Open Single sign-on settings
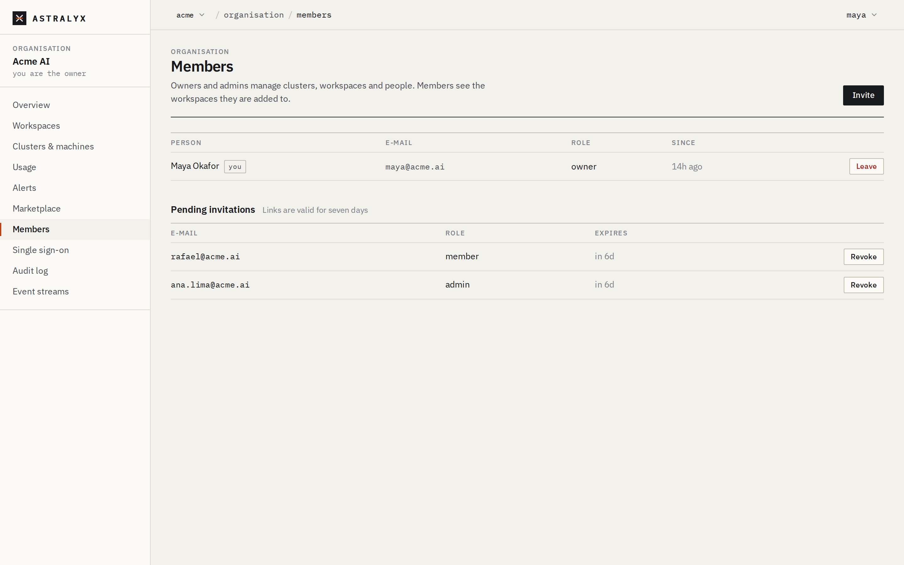 (x=75, y=250)
